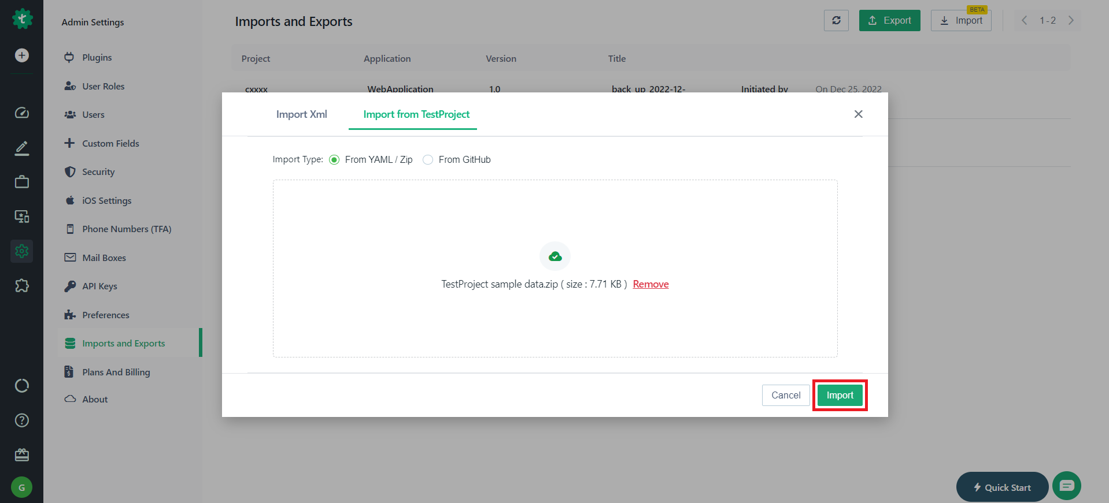Click the Project column header
The width and height of the screenshot is (1109, 503).
coord(256,59)
